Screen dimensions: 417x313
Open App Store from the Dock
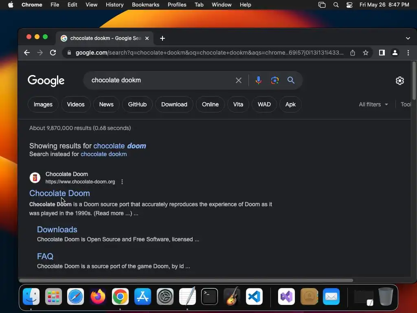coord(143,297)
